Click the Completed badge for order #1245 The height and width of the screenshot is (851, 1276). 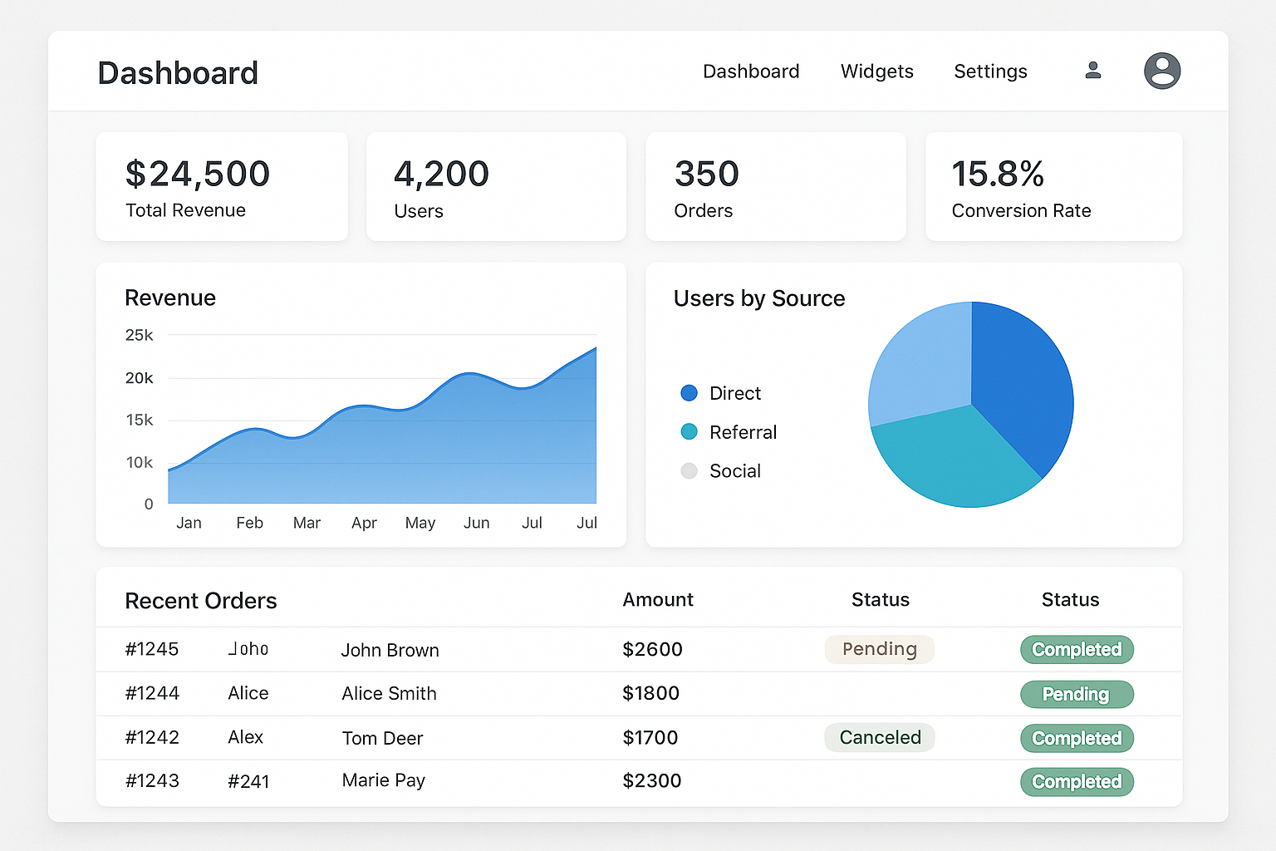(1077, 650)
